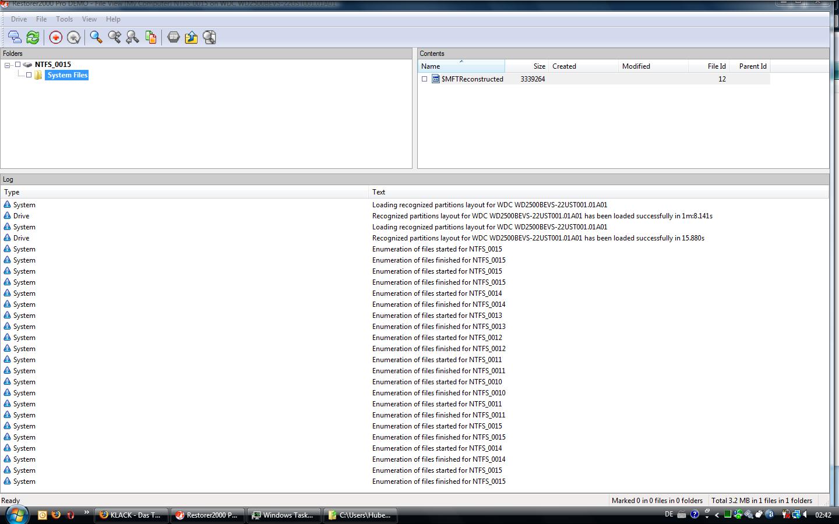Click the log Text column header
839x524 pixels.
point(598,192)
